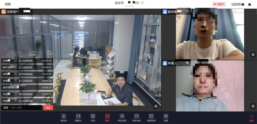Open gear settings on bottom applicant video
The image size is (257, 124).
(x=253, y=106)
